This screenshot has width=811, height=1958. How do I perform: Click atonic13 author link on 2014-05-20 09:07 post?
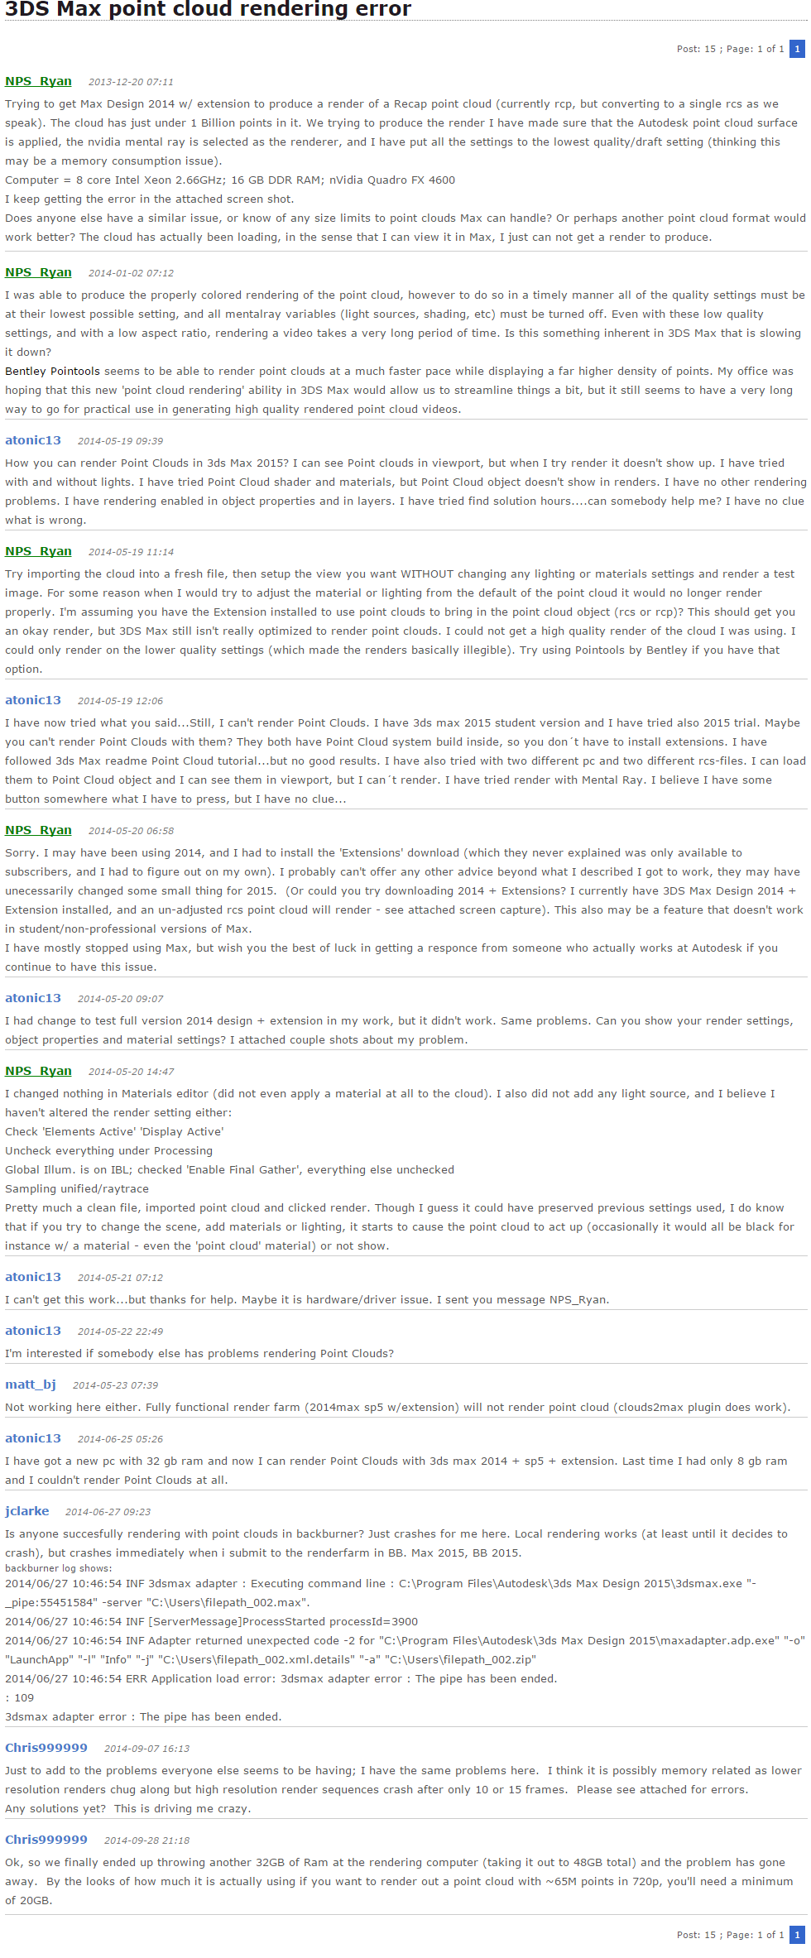click(x=33, y=998)
